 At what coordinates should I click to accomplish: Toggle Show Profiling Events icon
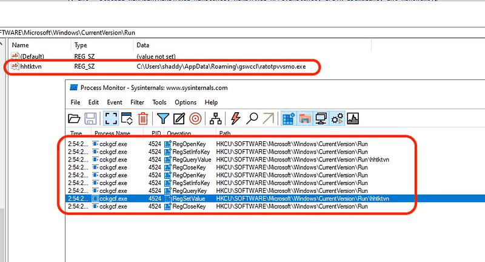click(x=353, y=118)
